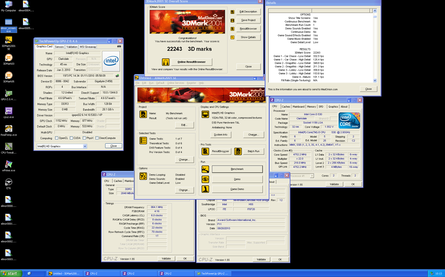
Task: Switch to Mainboard tab in CPU-Z
Action: [x=298, y=107]
